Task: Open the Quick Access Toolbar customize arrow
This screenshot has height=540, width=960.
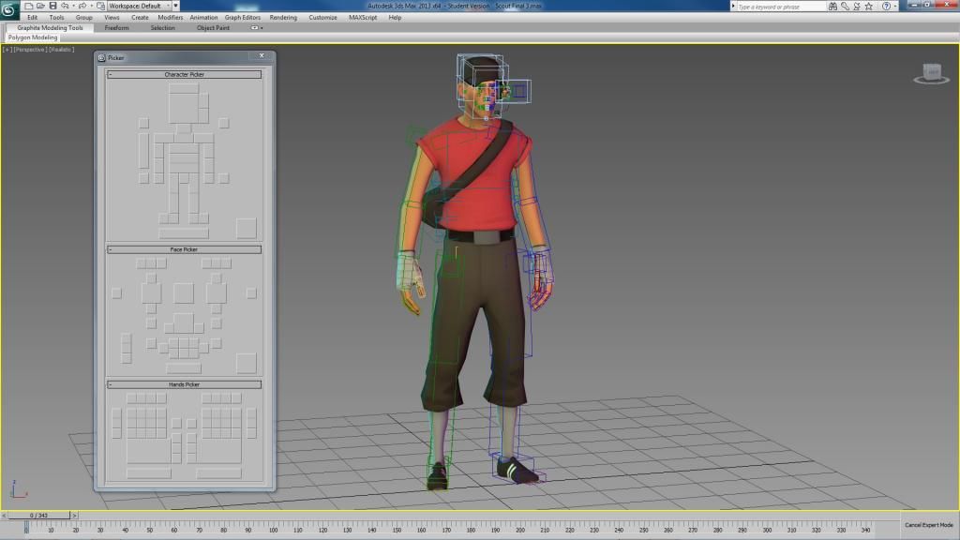Action: point(175,7)
